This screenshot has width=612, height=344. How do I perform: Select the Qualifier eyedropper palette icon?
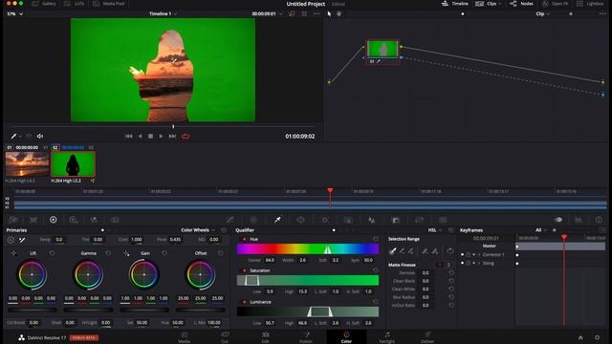click(x=277, y=220)
